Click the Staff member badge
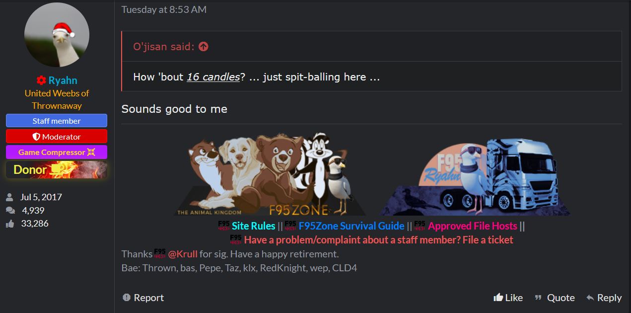 [x=57, y=121]
